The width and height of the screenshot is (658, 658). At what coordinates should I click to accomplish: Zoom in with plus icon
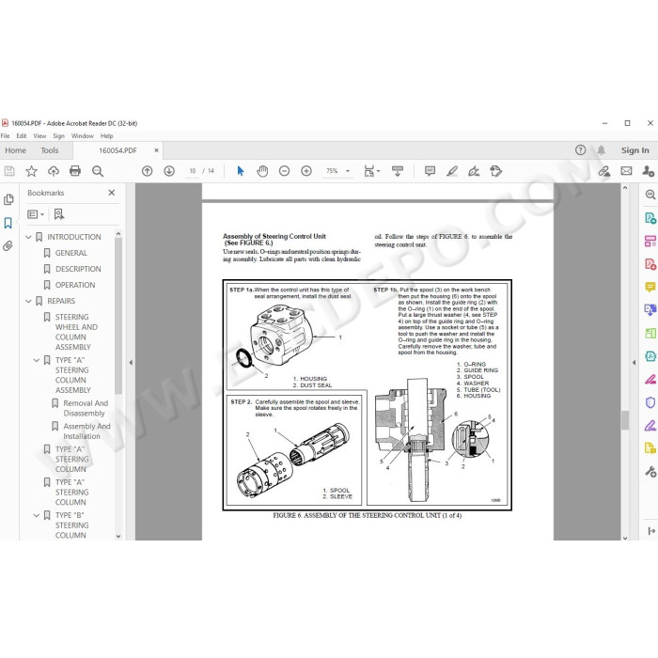(x=306, y=171)
